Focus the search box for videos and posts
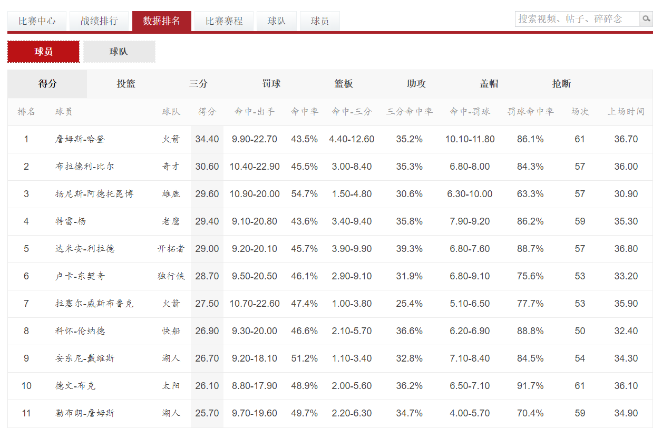This screenshot has height=428, width=662. (x=577, y=19)
